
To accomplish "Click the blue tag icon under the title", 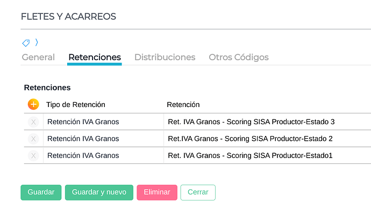I will [26, 42].
